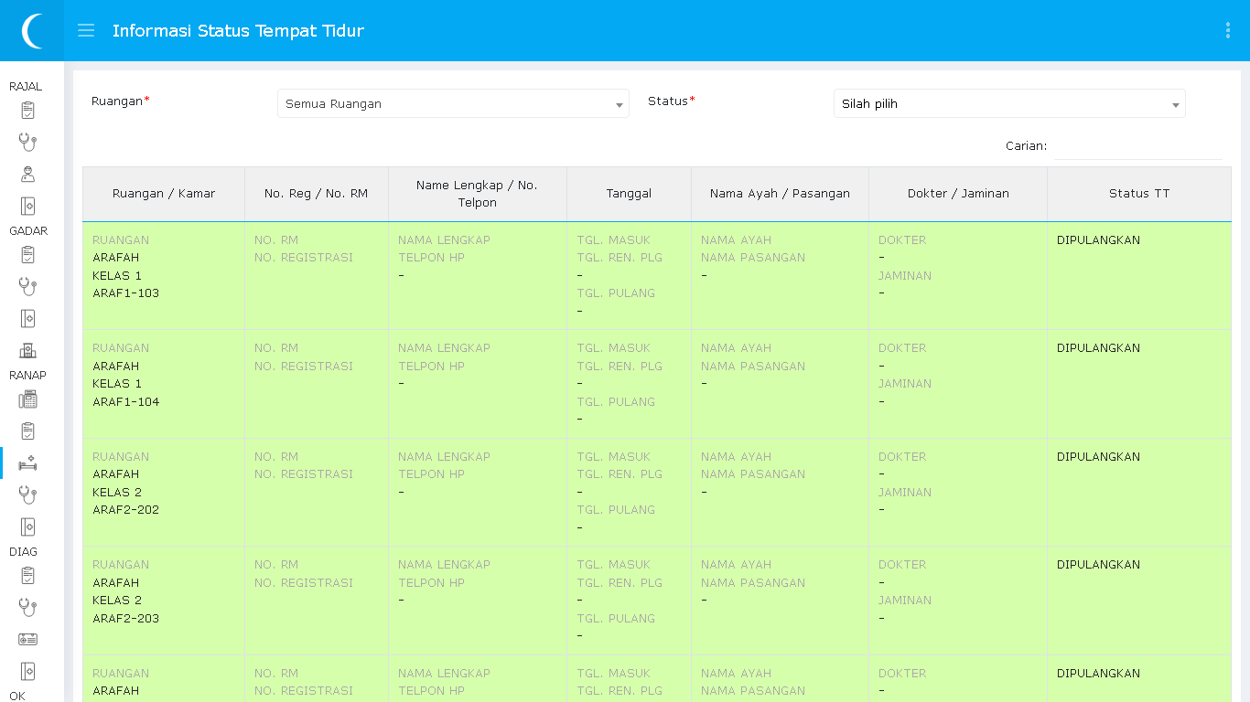
Task: Open RANAP clipboard checklist icon
Action: [x=27, y=431]
